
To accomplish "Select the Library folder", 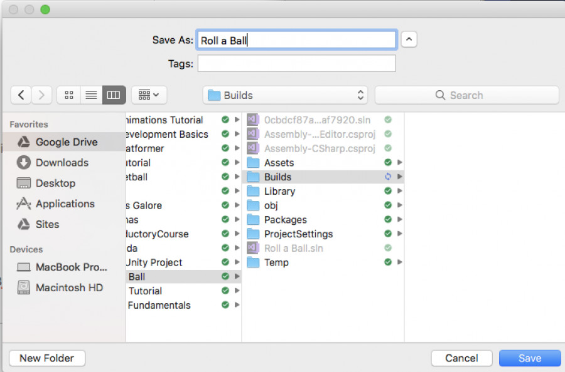I will click(279, 192).
